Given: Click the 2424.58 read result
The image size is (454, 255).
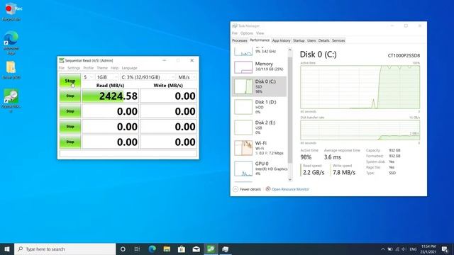Looking at the screenshot, I should [111, 96].
